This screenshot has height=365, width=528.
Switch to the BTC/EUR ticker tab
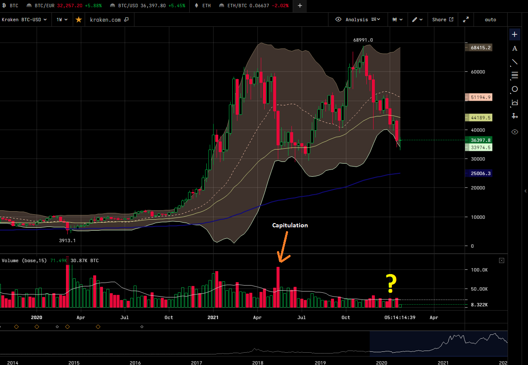[x=64, y=6]
